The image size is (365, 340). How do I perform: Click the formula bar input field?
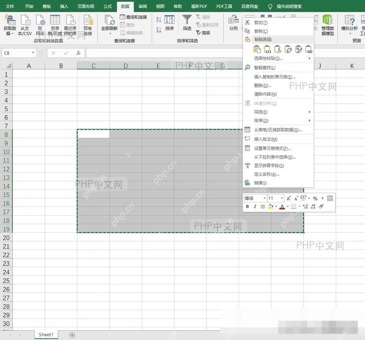(164, 53)
